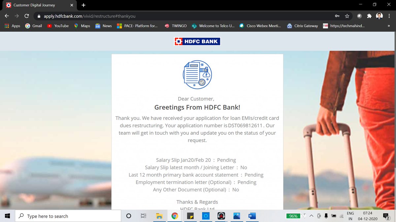Click the Type here to search box
The height and width of the screenshot is (222, 396).
68,216
